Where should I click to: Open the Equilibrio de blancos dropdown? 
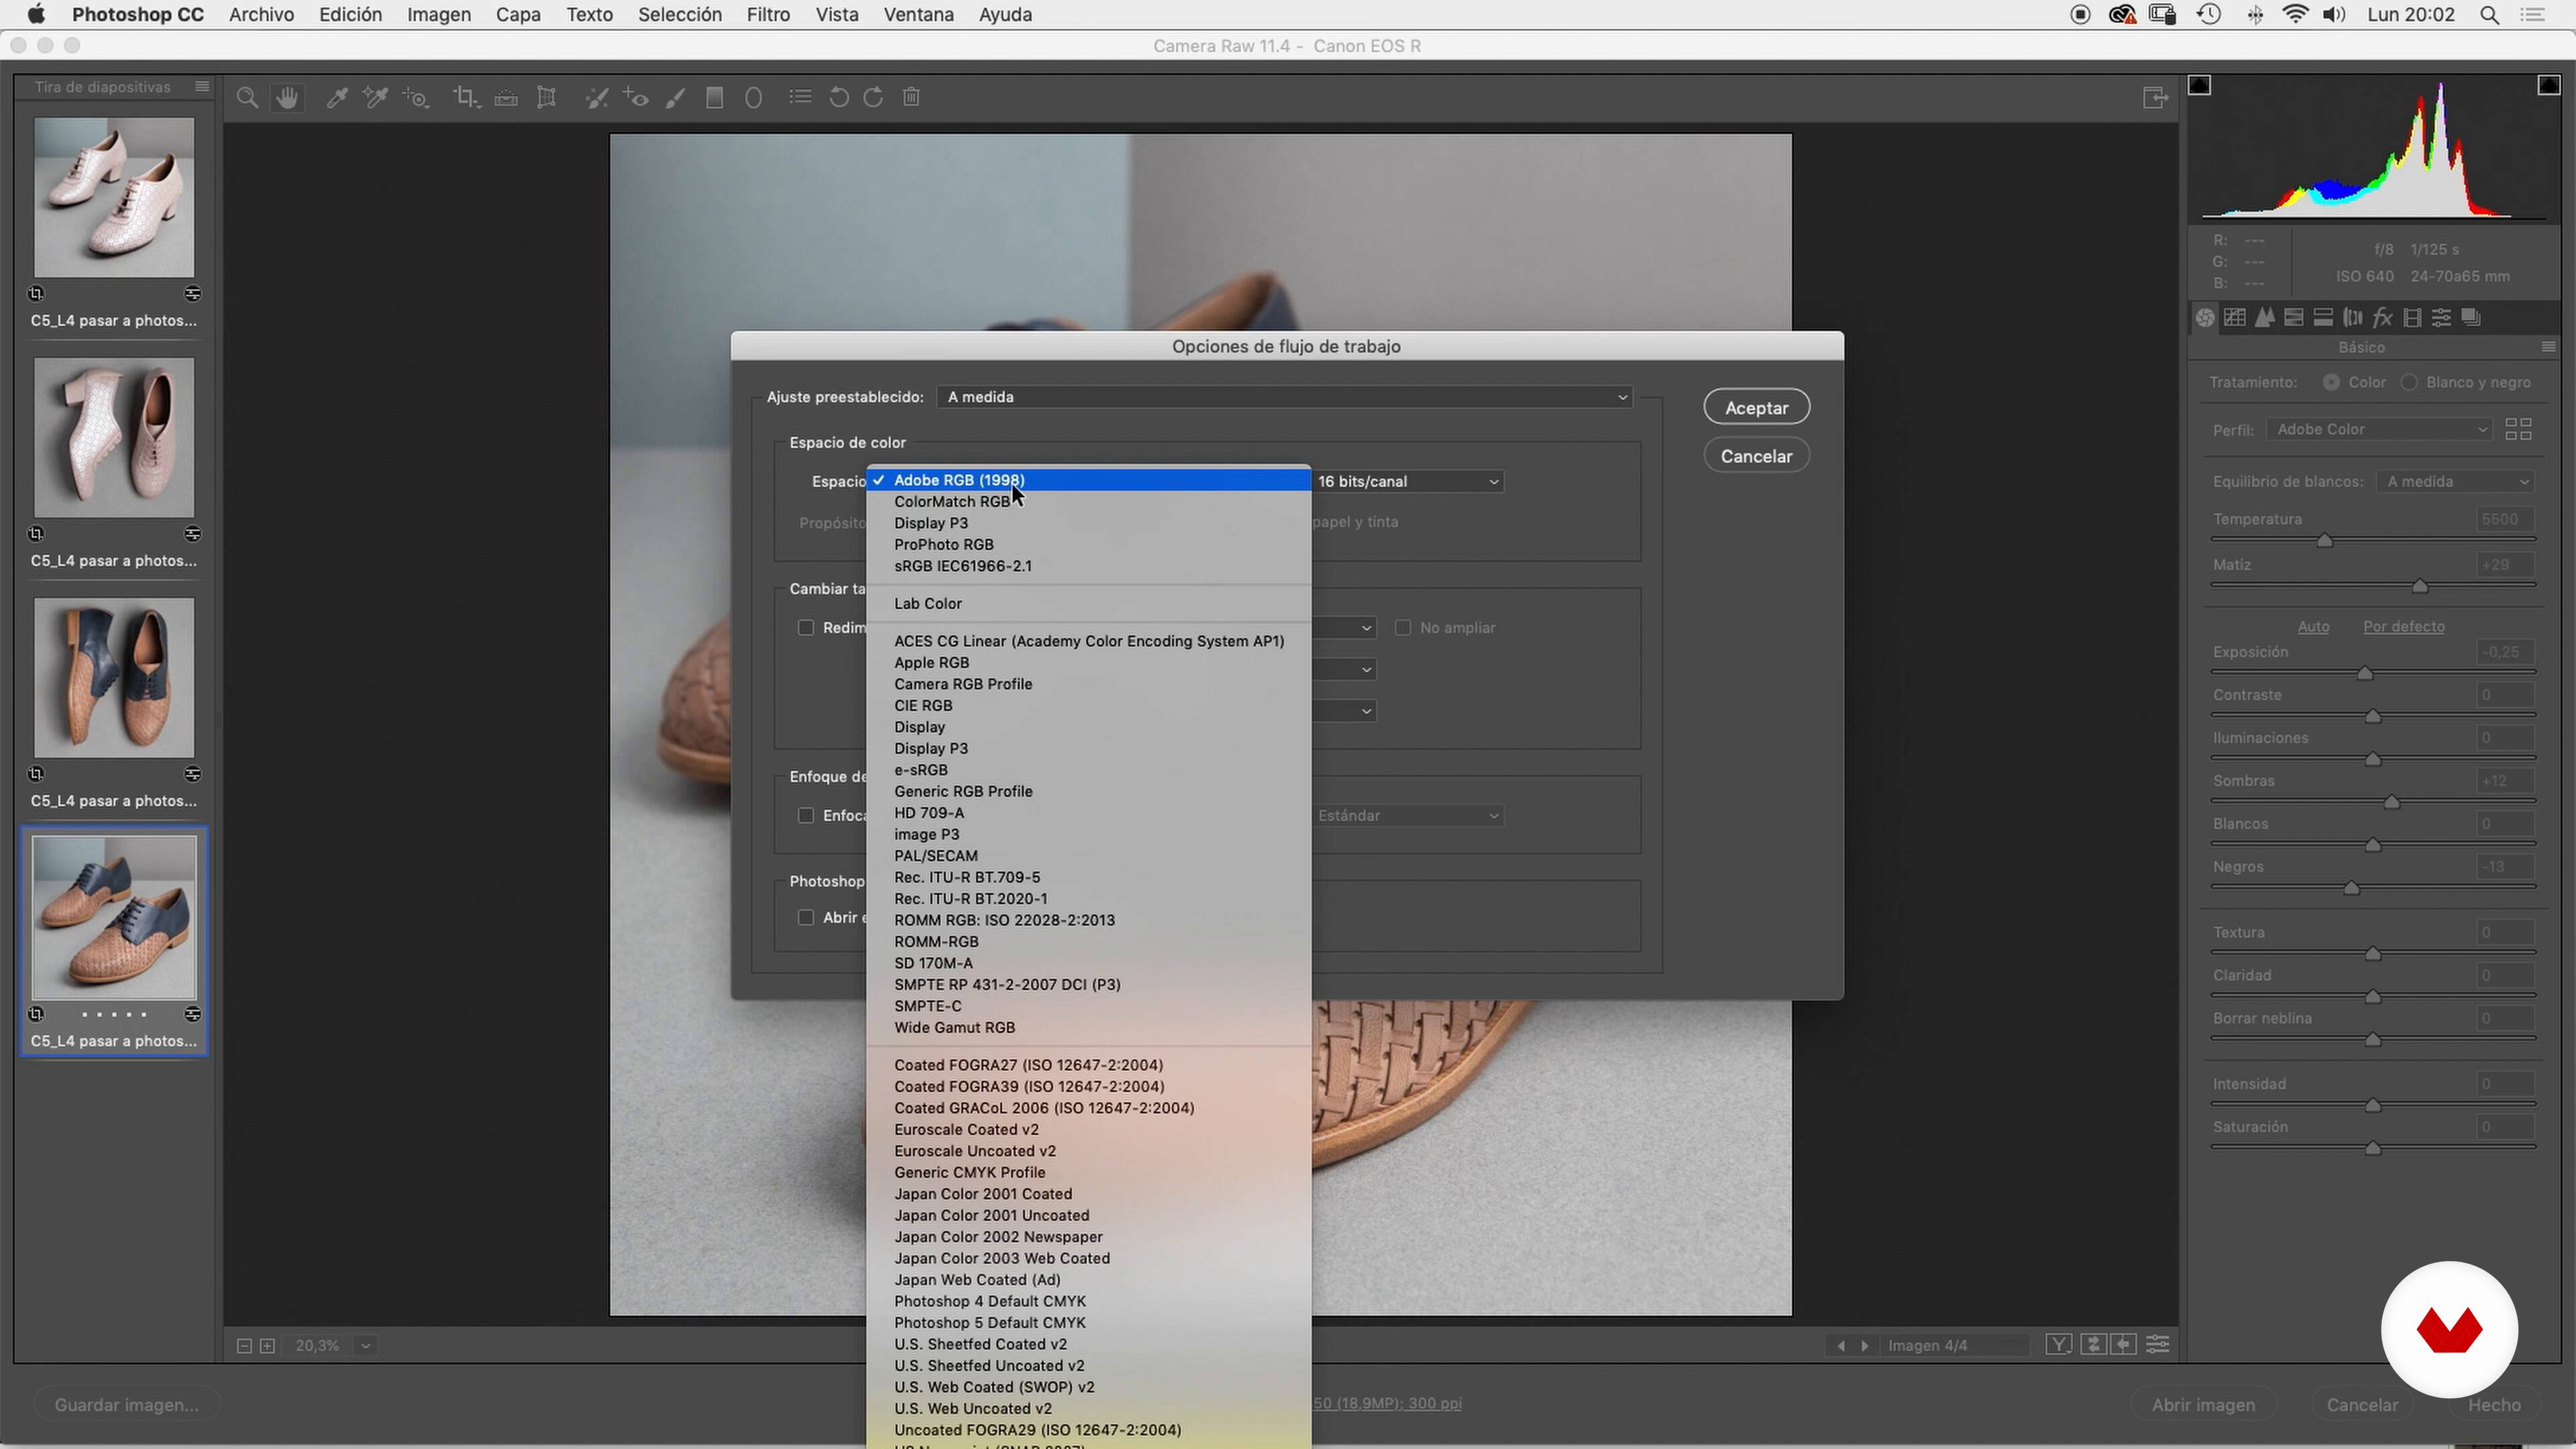click(2455, 481)
